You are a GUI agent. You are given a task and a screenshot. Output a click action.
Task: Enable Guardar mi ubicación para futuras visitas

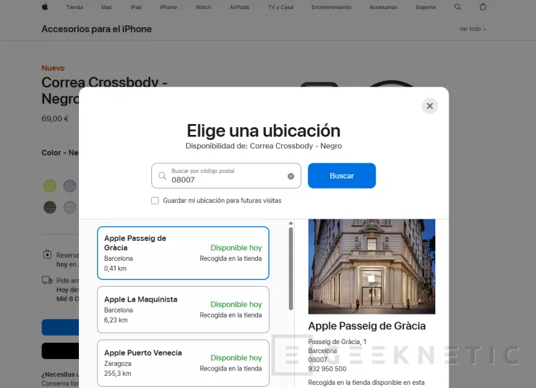pos(155,201)
